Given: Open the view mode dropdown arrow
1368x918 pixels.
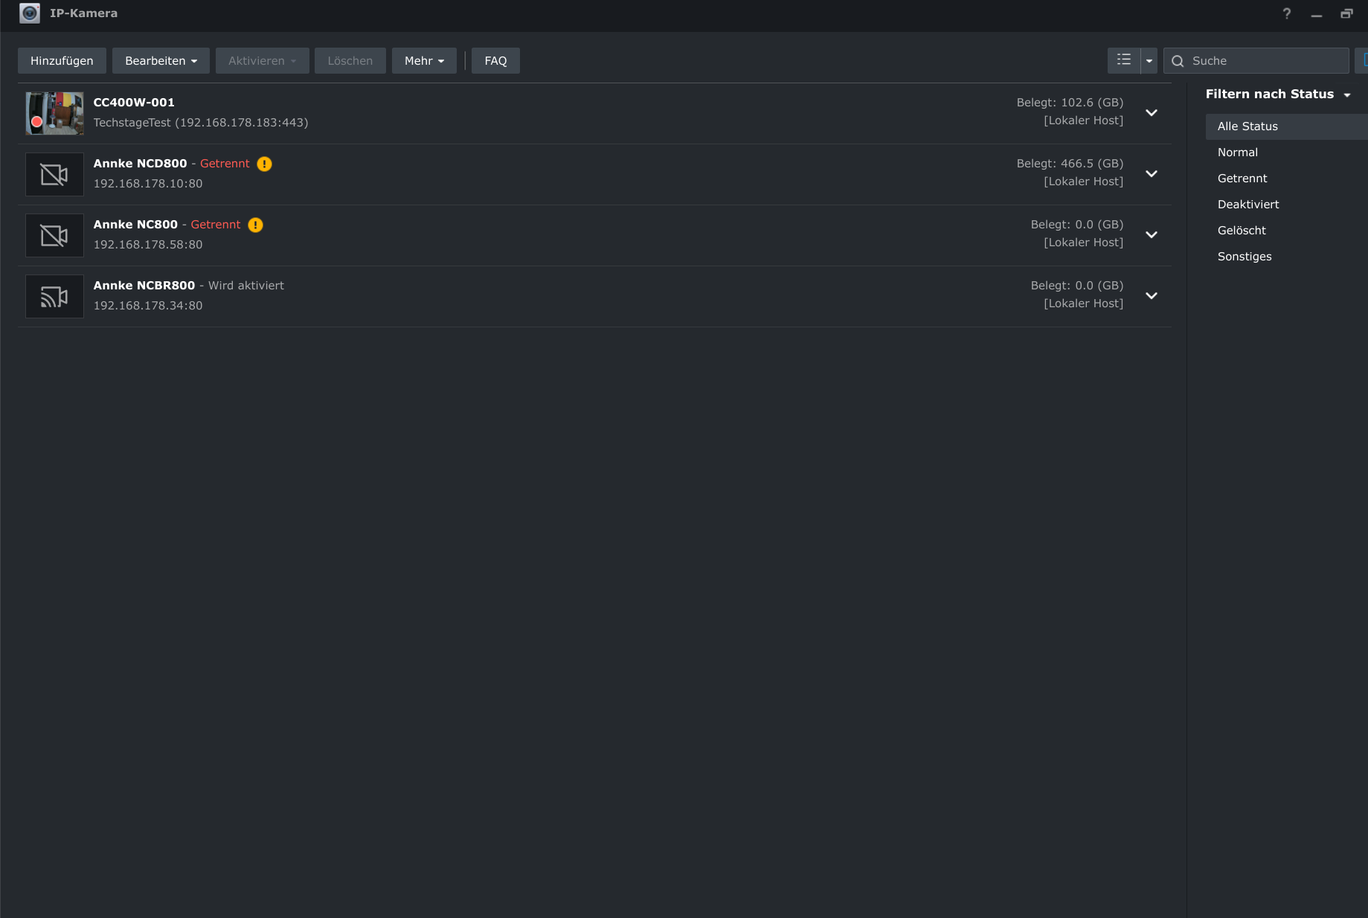Looking at the screenshot, I should [x=1149, y=61].
